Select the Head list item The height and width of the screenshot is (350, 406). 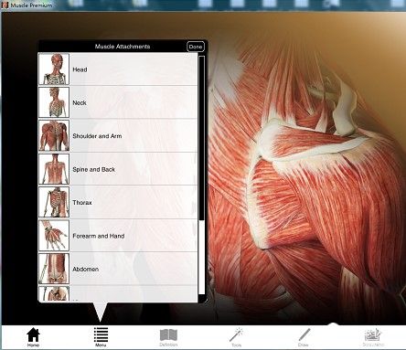point(118,69)
